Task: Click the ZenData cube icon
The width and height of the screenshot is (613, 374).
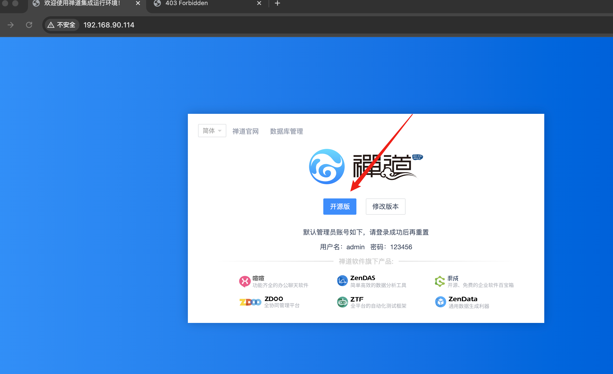Action: pos(440,302)
